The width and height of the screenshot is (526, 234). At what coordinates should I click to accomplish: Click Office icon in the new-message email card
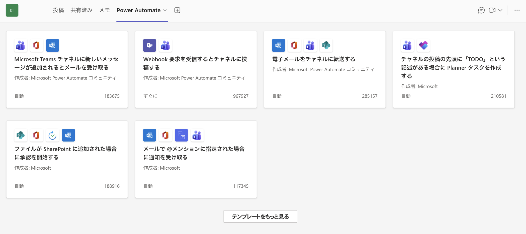point(37,45)
